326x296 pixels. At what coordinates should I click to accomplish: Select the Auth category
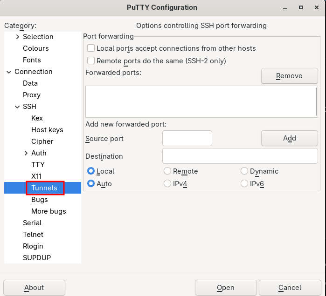(x=39, y=153)
